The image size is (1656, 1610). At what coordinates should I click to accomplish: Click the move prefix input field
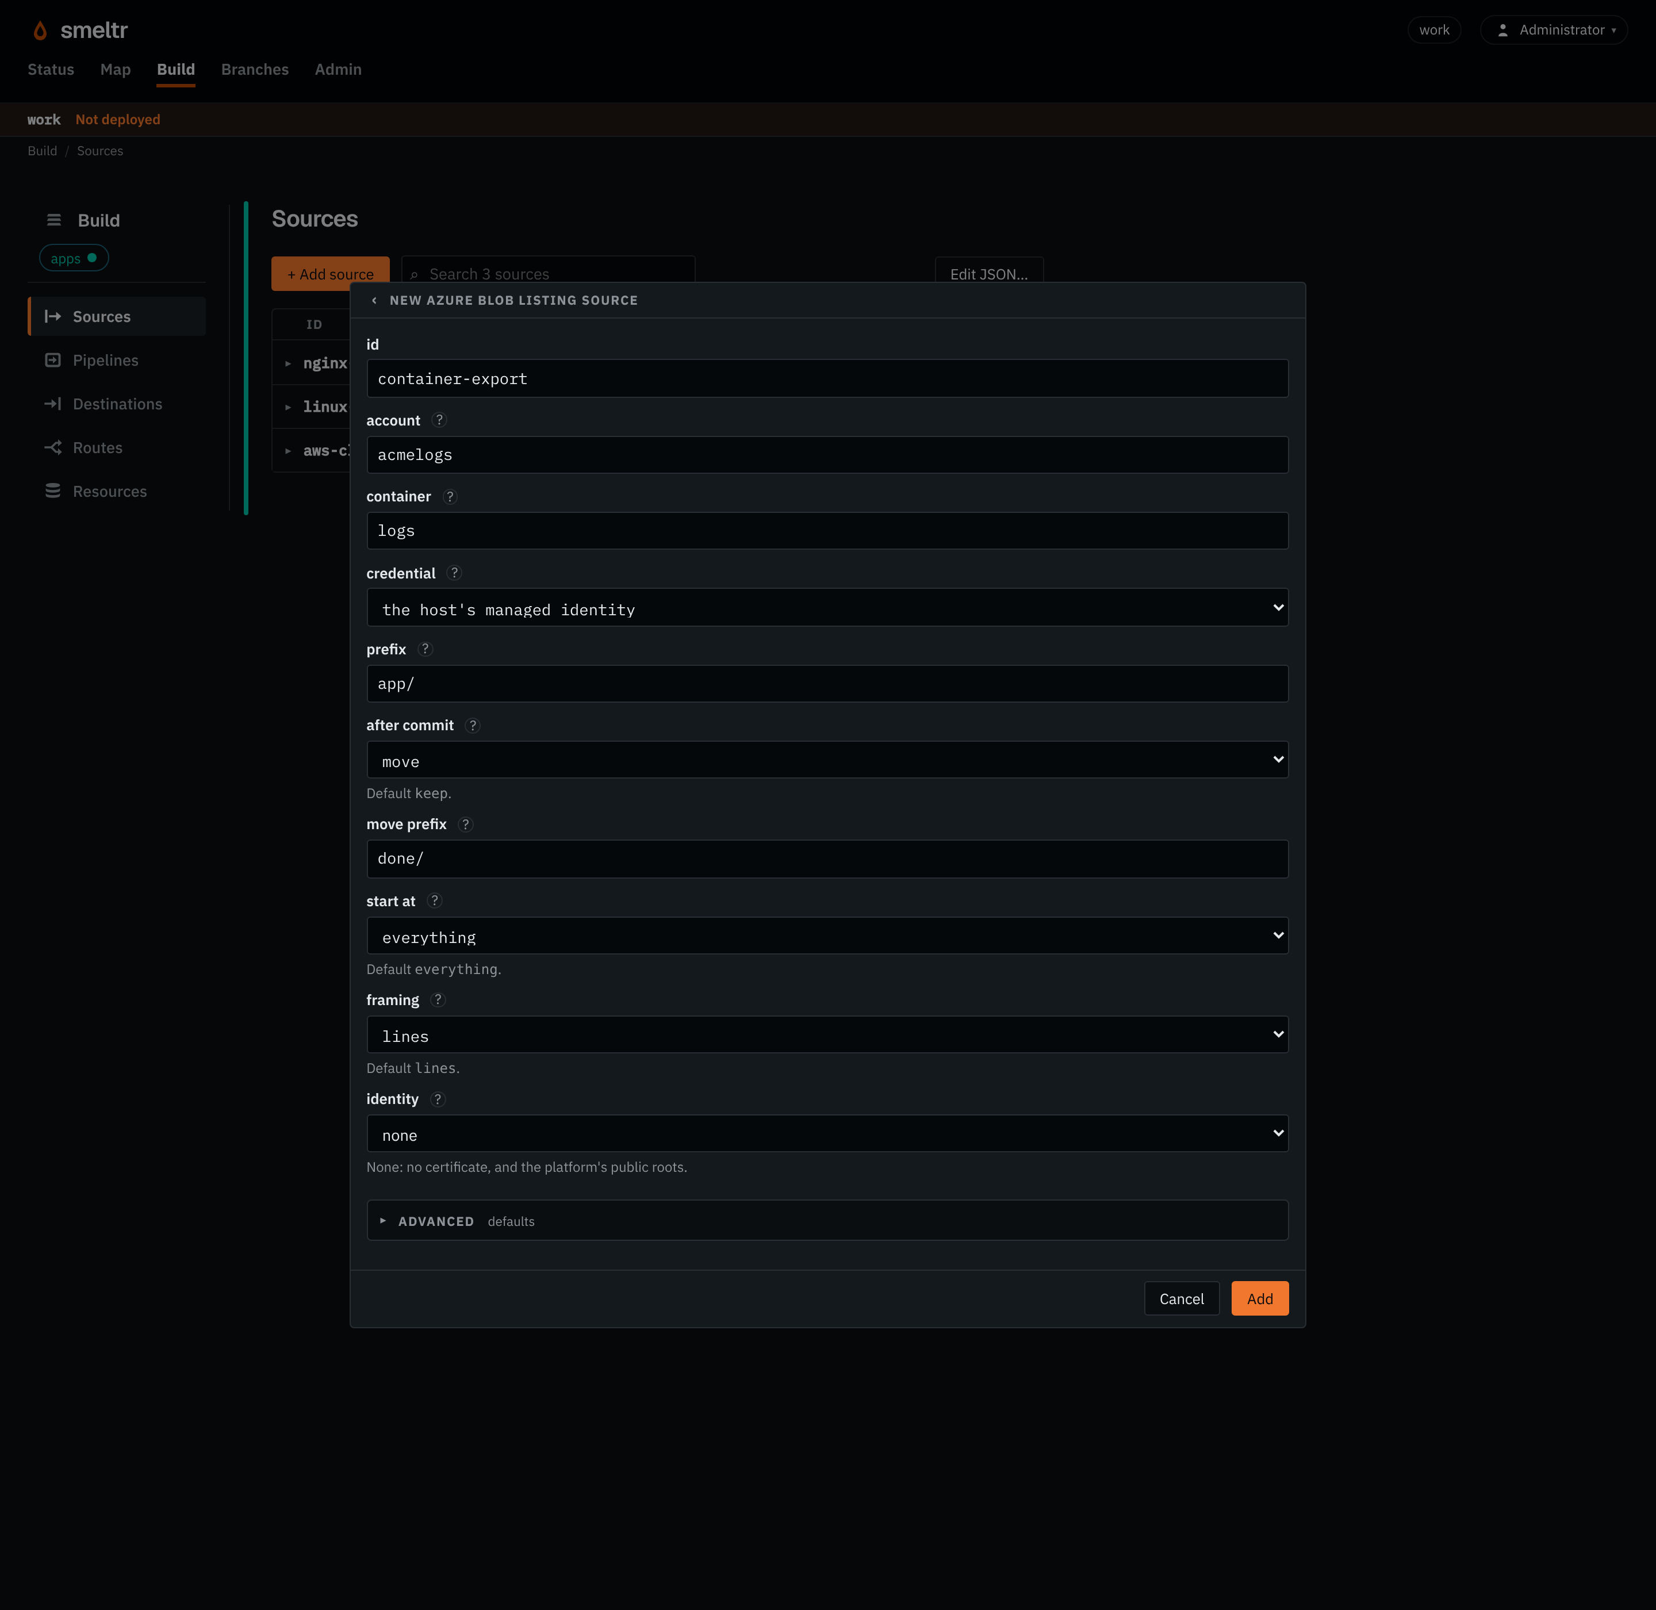click(x=827, y=859)
